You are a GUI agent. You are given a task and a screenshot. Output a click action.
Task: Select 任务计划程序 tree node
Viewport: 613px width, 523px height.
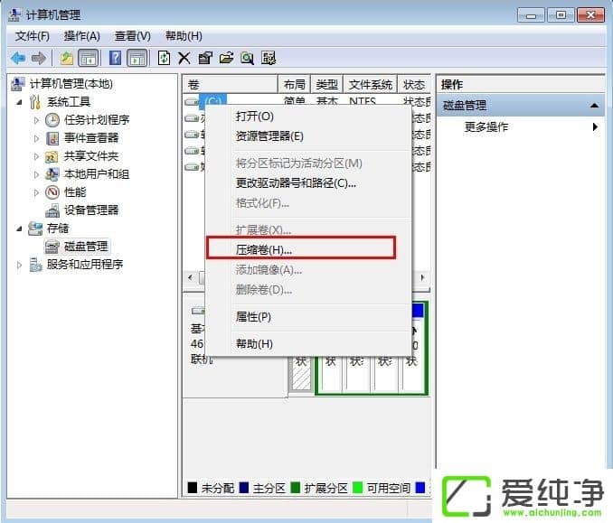(96, 119)
